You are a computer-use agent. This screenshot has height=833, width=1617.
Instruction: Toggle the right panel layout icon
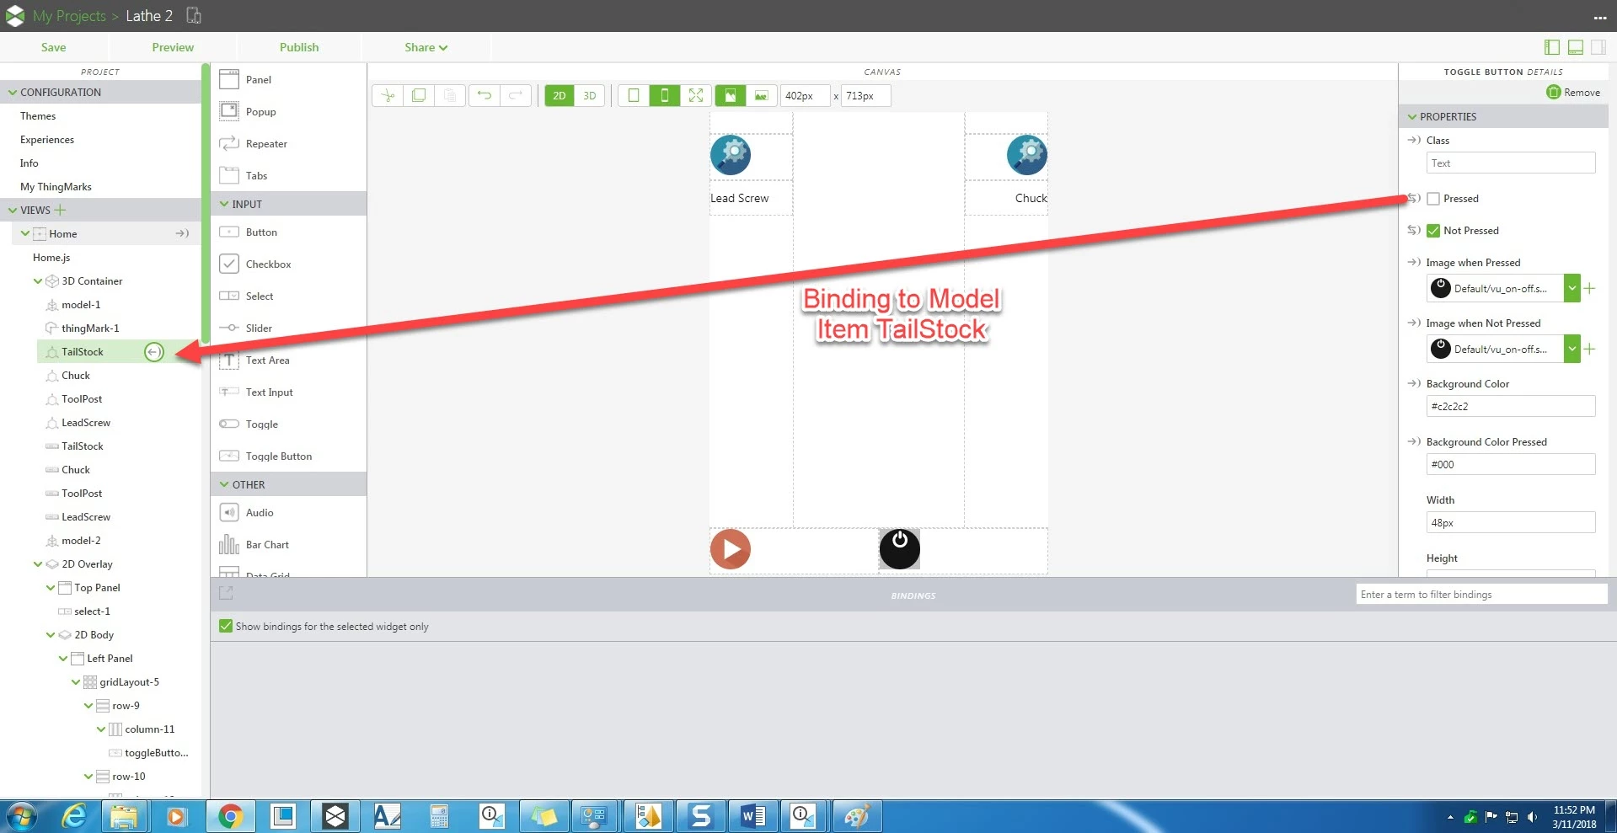(1598, 47)
